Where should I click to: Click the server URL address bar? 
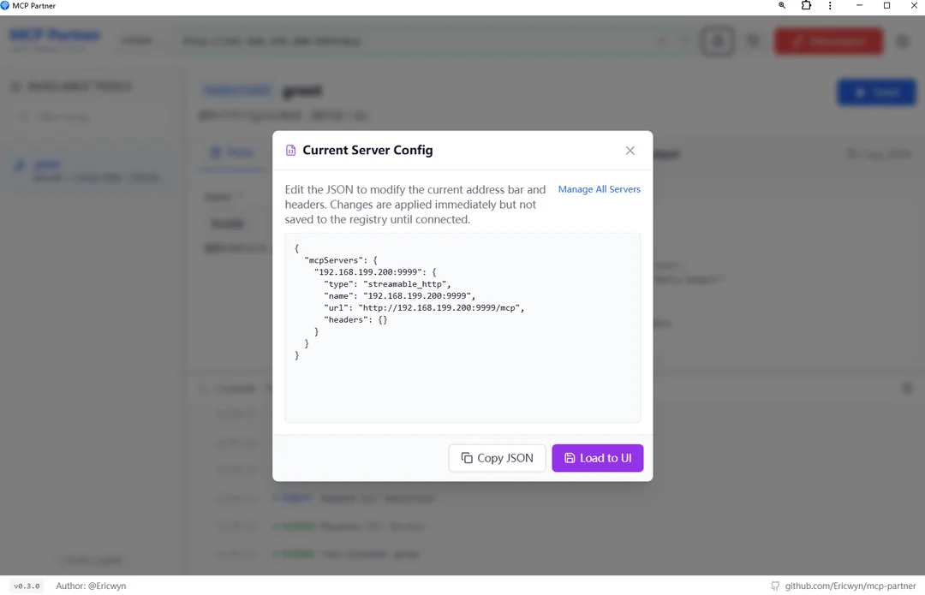[437, 41]
